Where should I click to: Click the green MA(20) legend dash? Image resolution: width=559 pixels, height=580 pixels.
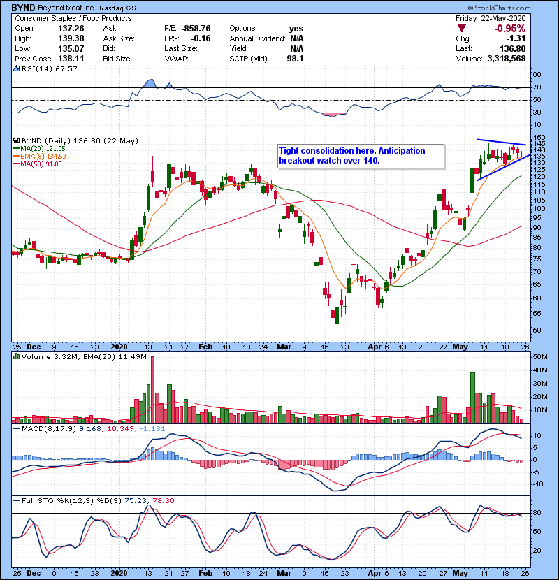(17, 148)
